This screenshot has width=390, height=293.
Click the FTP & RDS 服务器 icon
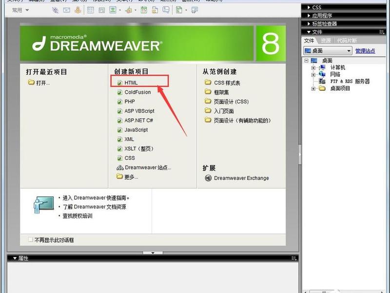[x=322, y=81]
